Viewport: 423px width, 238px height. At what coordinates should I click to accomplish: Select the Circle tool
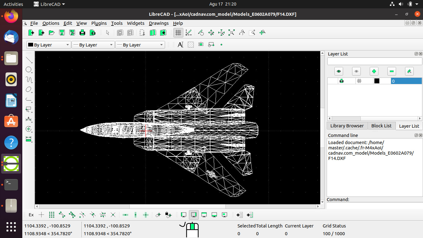[x=29, y=70]
